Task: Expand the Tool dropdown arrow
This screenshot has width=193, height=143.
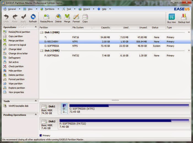Action: [x=75, y=9]
